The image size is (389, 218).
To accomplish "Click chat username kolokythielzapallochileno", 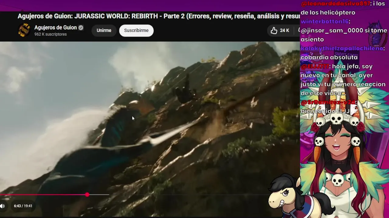I will point(343,48).
